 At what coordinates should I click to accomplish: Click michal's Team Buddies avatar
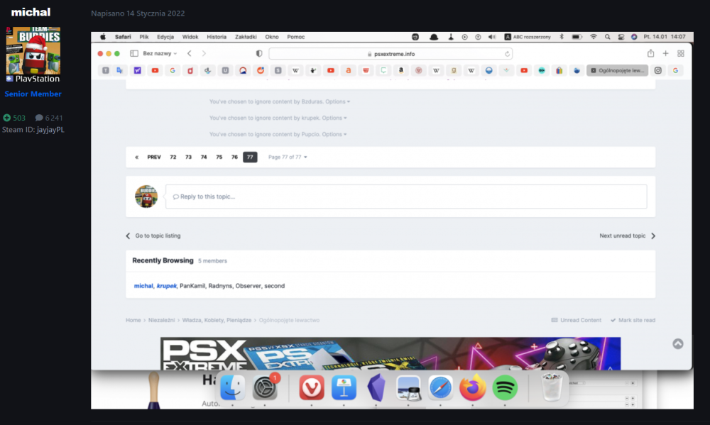(33, 50)
